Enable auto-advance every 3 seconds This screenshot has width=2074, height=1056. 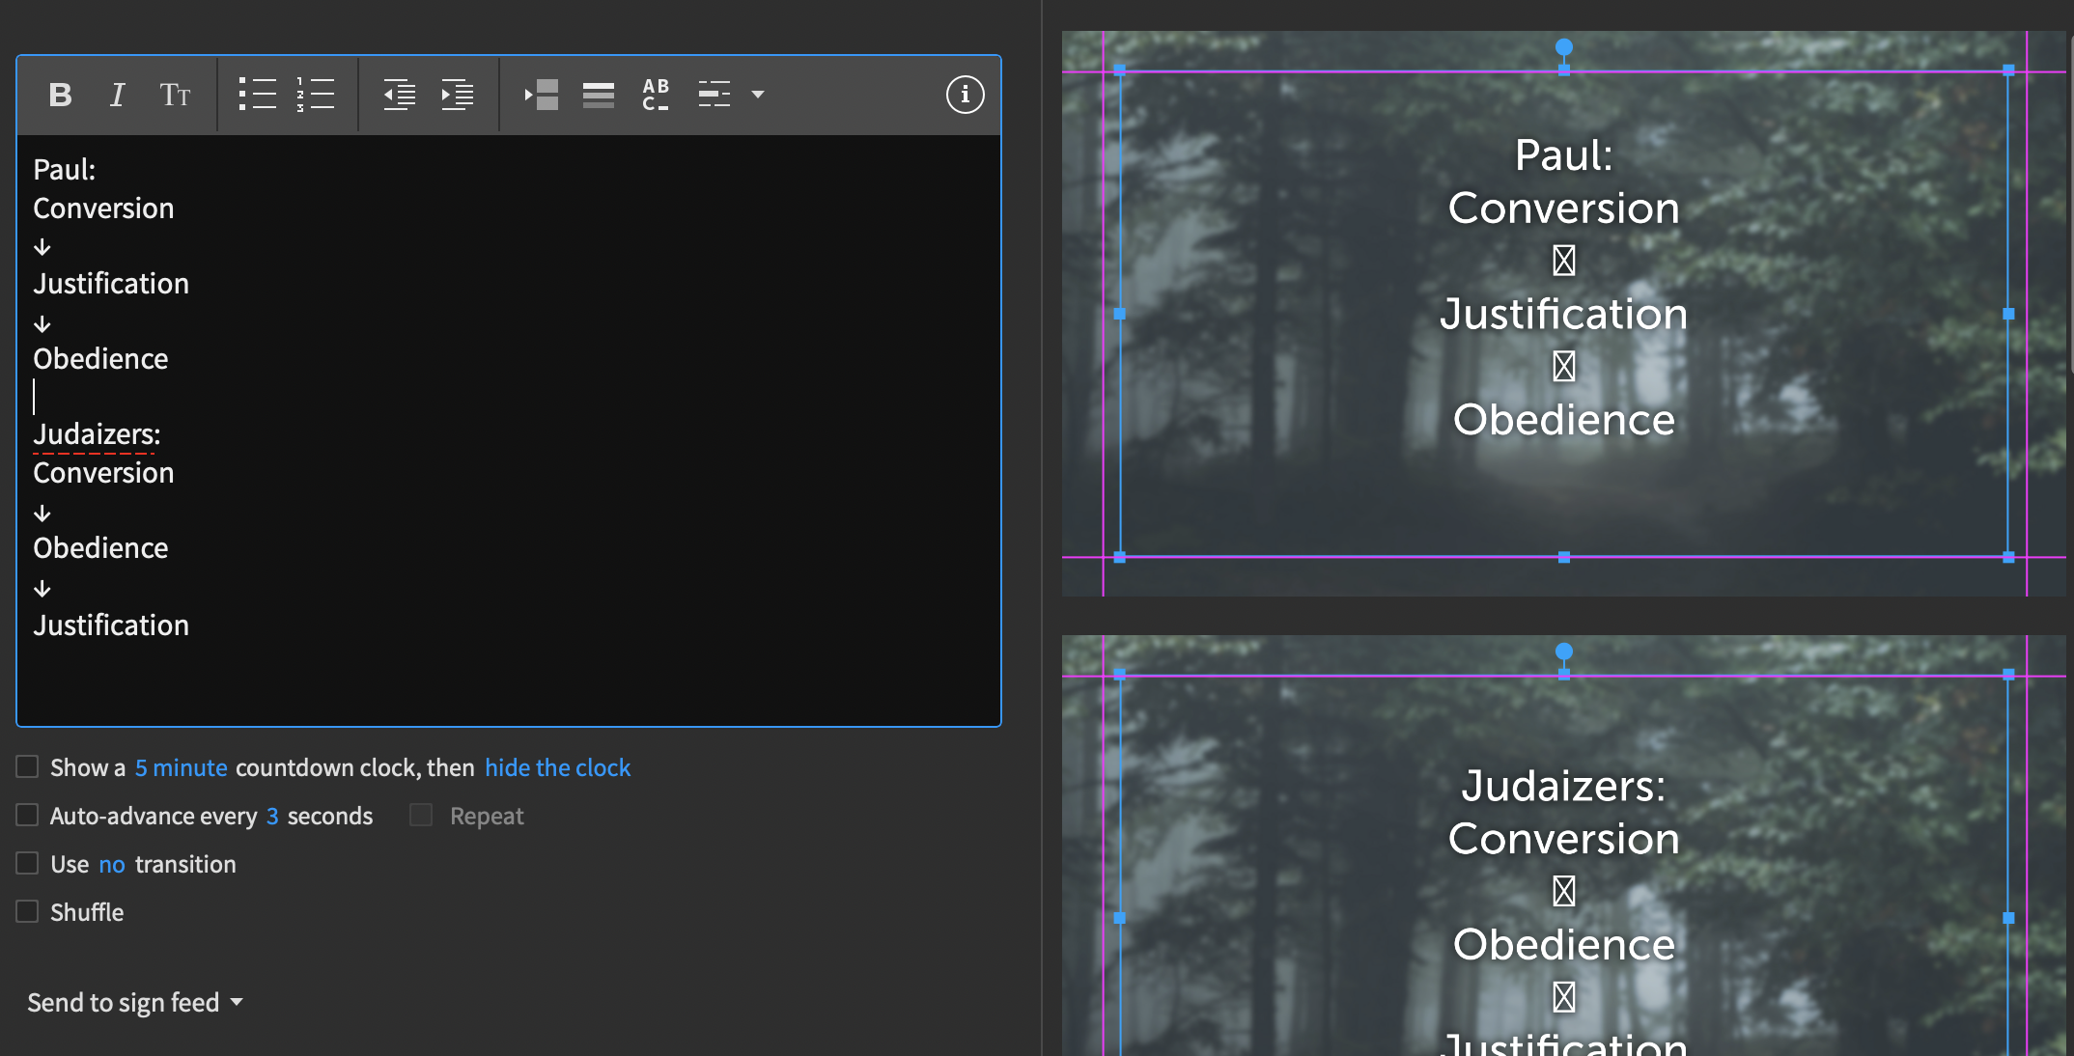pyautogui.click(x=26, y=814)
